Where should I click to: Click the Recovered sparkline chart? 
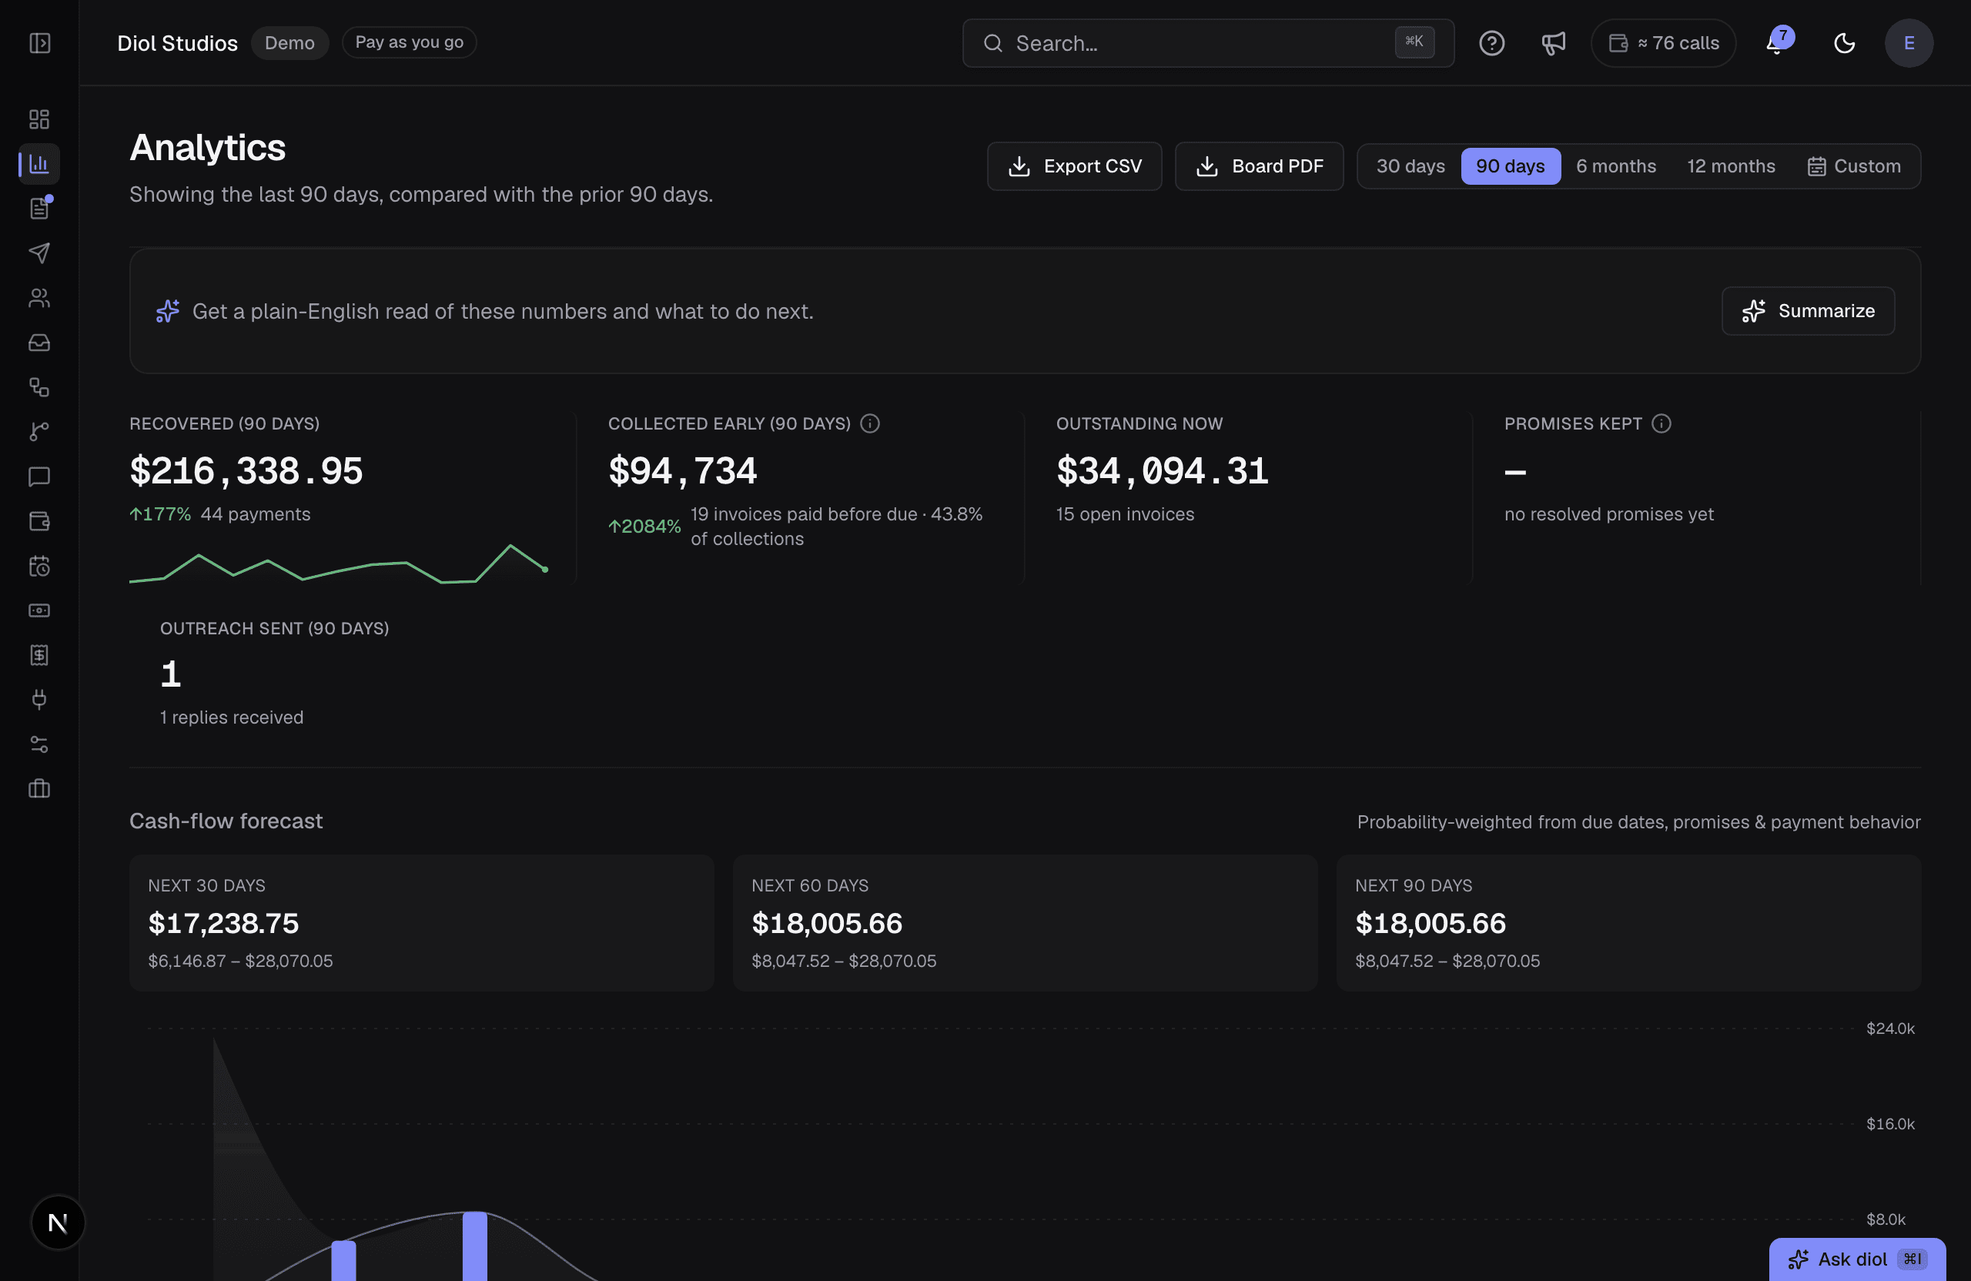339,564
